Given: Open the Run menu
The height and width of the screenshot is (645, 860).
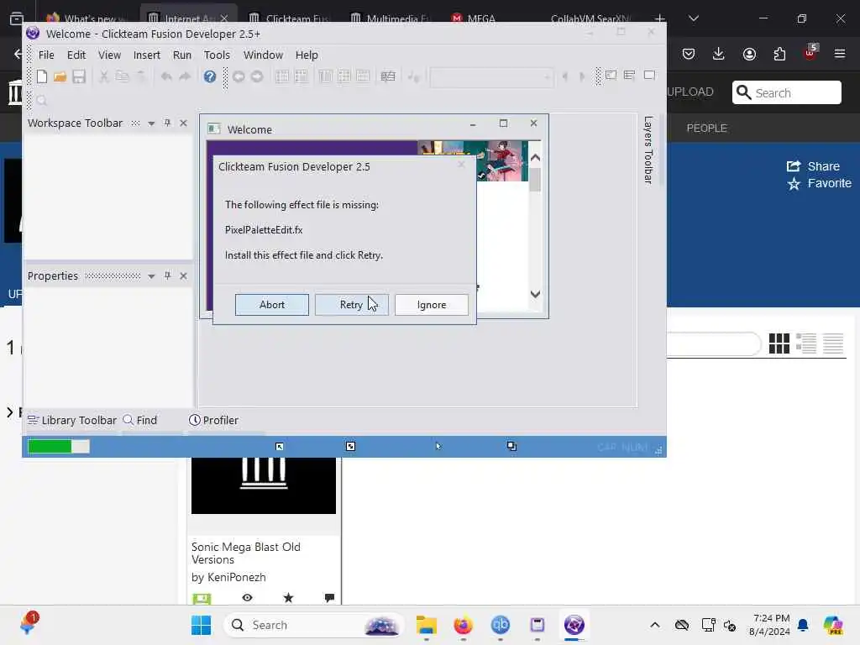Looking at the screenshot, I should click(x=182, y=55).
